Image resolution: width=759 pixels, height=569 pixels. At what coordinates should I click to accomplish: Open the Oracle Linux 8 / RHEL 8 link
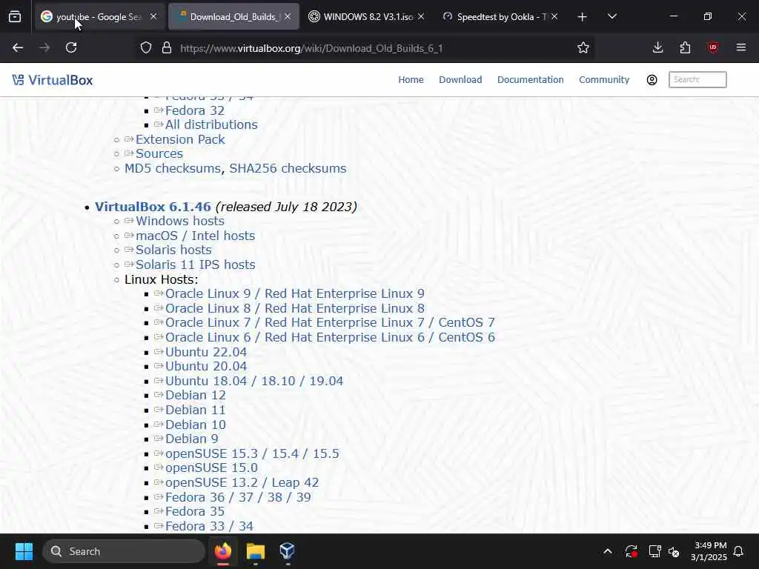point(295,308)
